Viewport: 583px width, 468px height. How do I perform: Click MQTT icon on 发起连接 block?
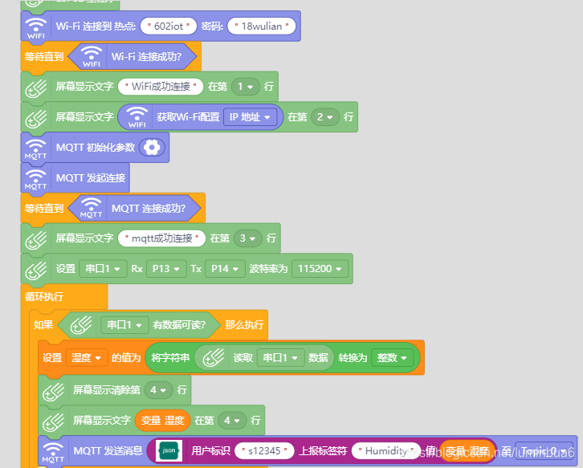click(35, 180)
